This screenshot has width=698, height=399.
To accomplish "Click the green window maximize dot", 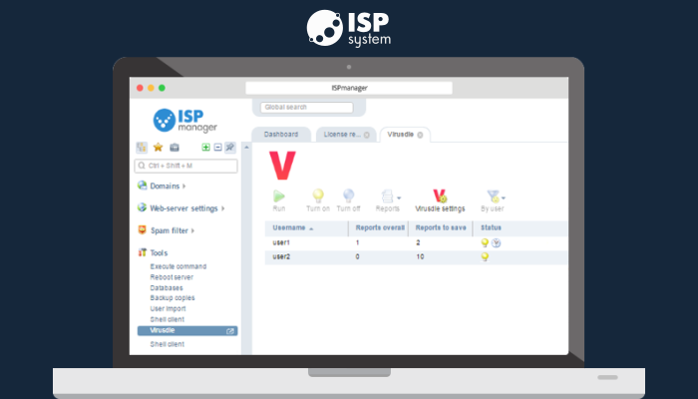I will pyautogui.click(x=162, y=88).
